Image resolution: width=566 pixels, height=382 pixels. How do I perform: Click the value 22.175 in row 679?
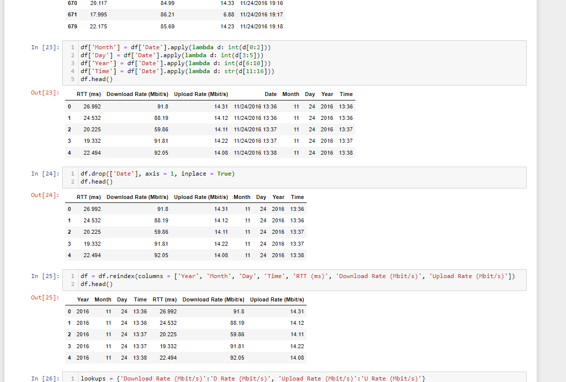(x=99, y=26)
